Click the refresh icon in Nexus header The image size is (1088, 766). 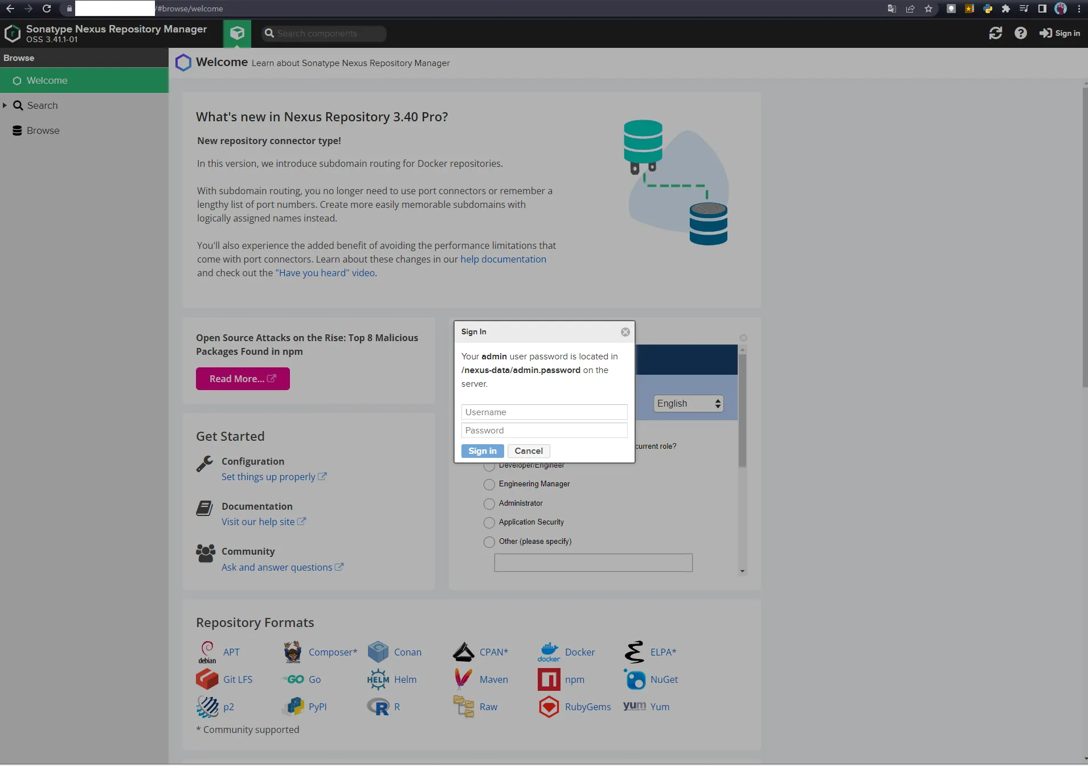tap(995, 33)
